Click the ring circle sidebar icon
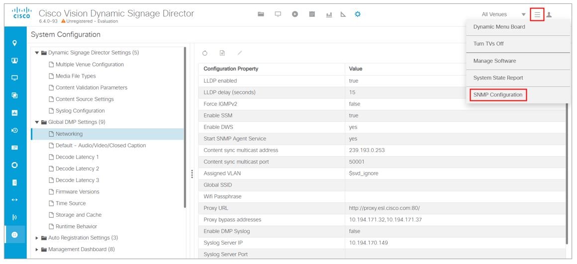Viewport: 577px width, 264px height. click(x=15, y=165)
